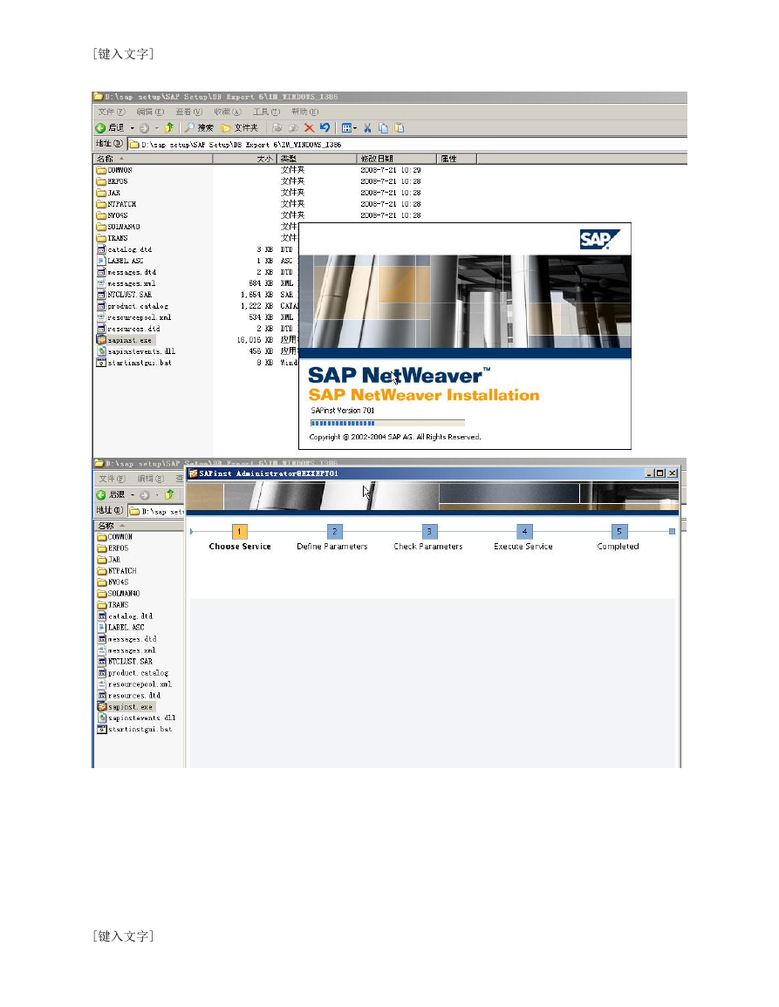Sort by 大小 column header in upper Explorer

coord(244,159)
